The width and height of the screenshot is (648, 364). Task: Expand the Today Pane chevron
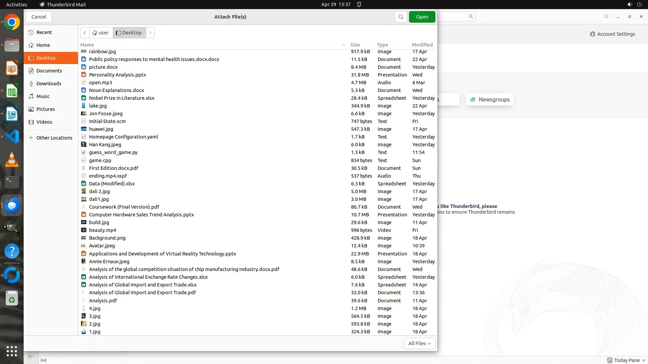[x=643, y=360]
